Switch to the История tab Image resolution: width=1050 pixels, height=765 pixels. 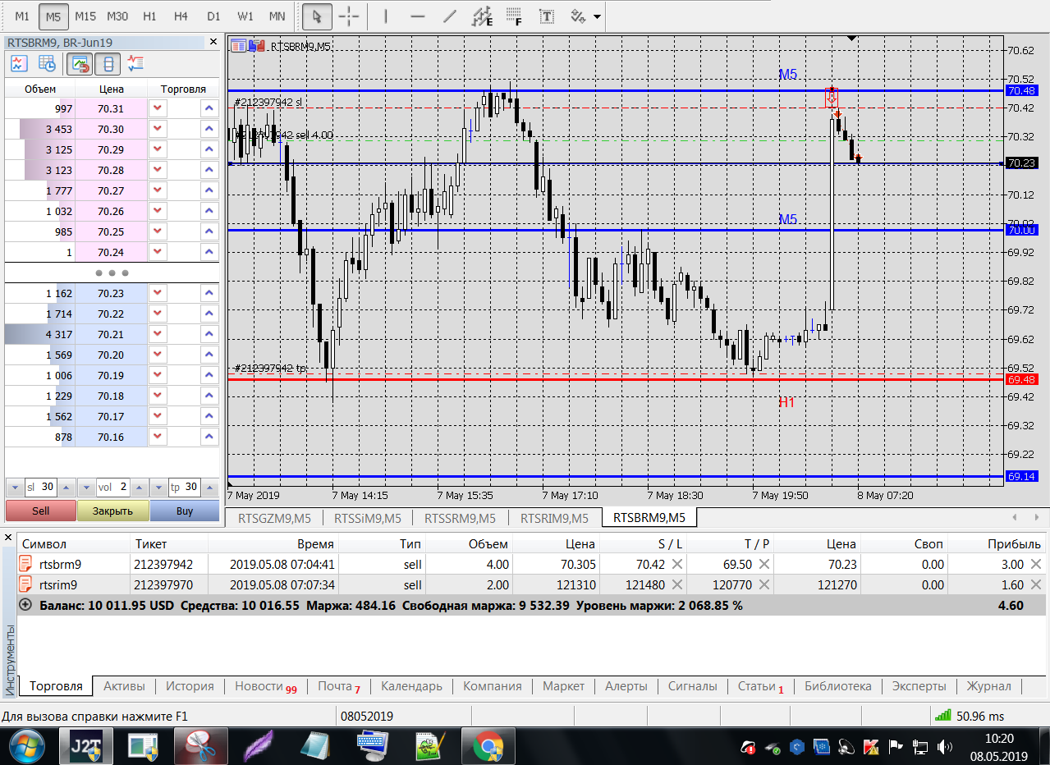point(190,686)
